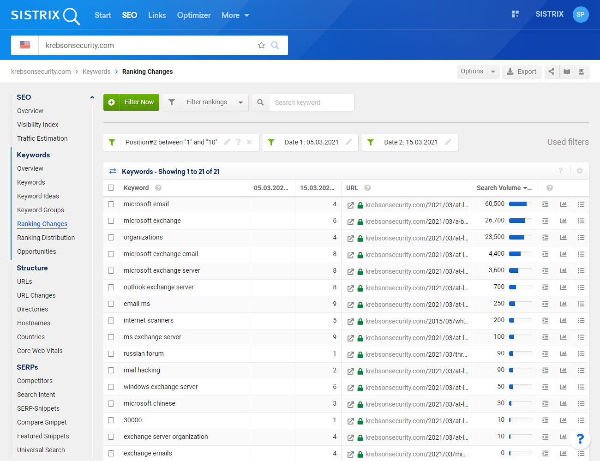This screenshot has width=600, height=461.
Task: Open external link icon for microsoft email row
Action: [x=351, y=205]
